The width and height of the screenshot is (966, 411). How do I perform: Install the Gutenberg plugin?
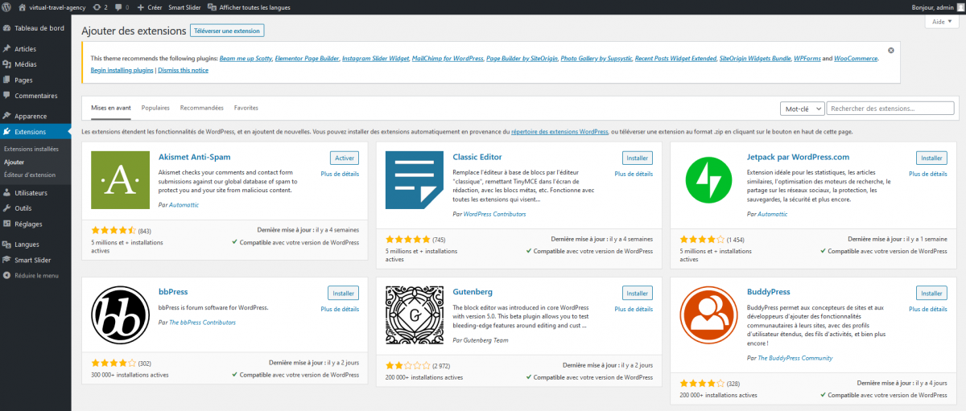pos(638,293)
